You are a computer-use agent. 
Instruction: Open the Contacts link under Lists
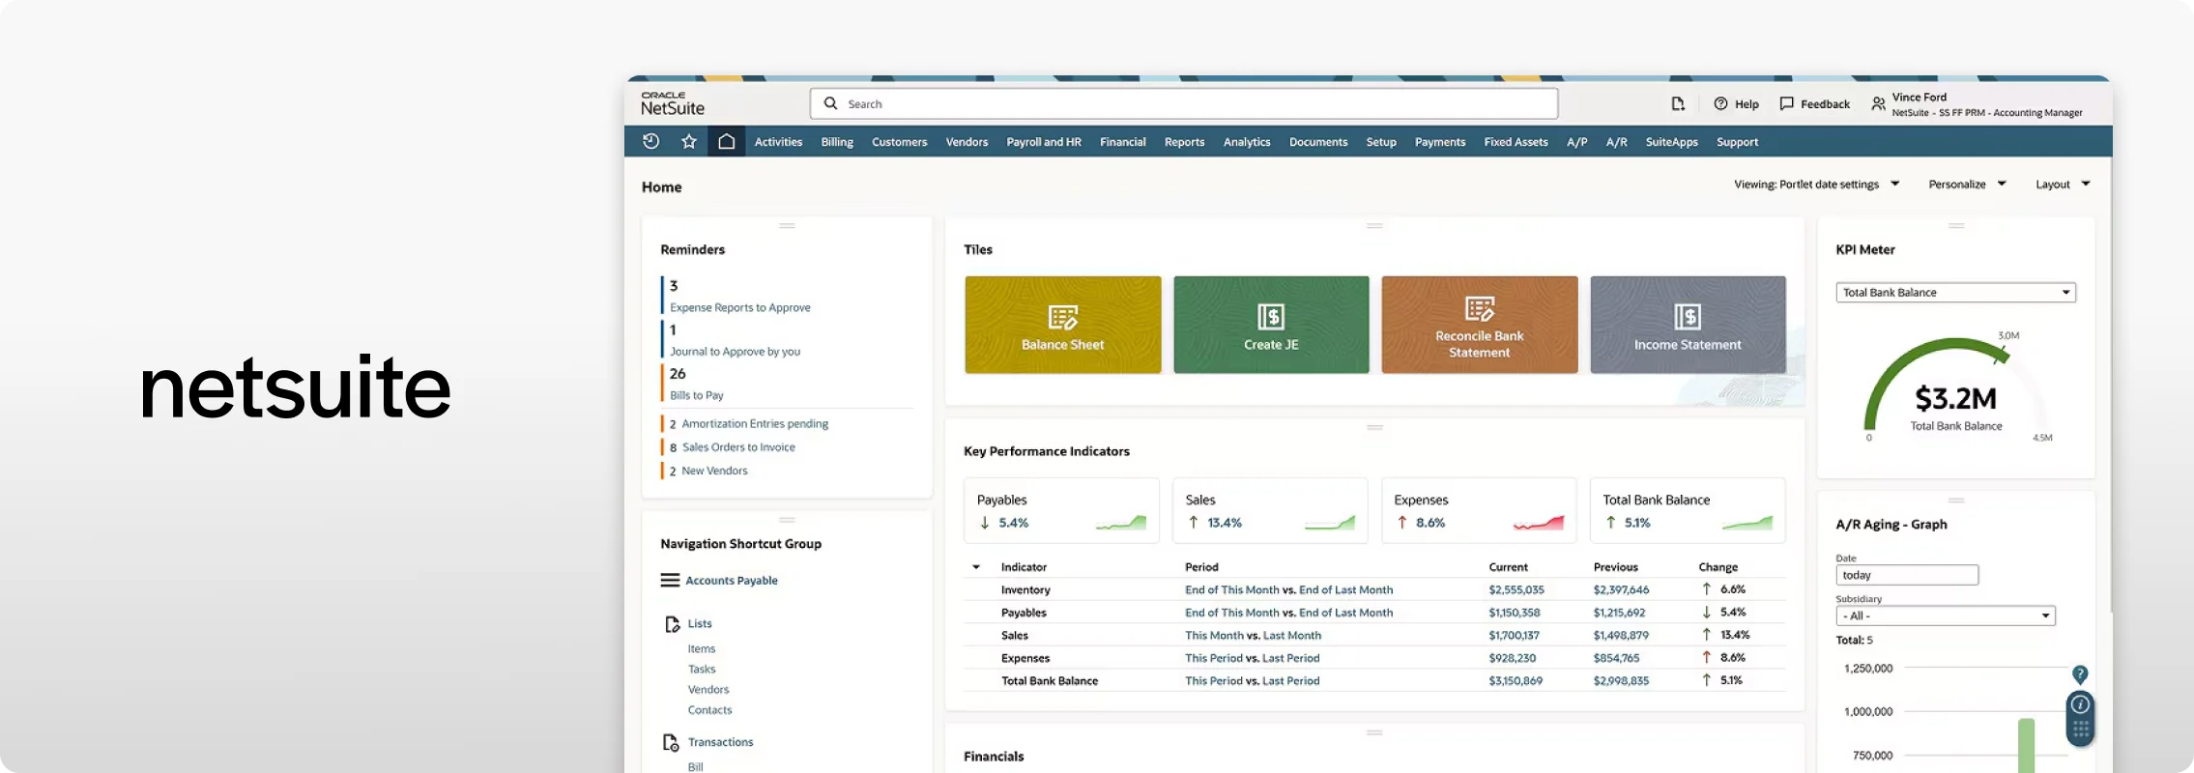tap(709, 710)
